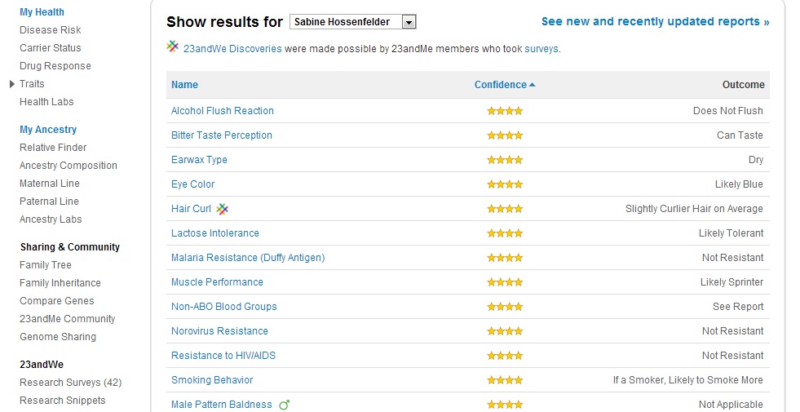Open the Muscle Performance trait report
800x412 pixels.
pyautogui.click(x=217, y=282)
